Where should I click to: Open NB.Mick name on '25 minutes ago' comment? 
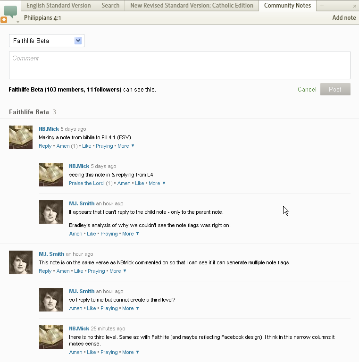[x=79, y=328]
